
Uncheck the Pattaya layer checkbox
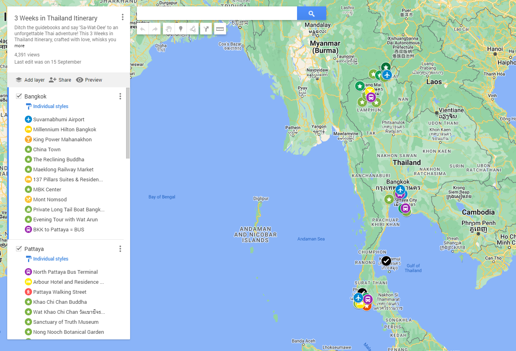19,249
